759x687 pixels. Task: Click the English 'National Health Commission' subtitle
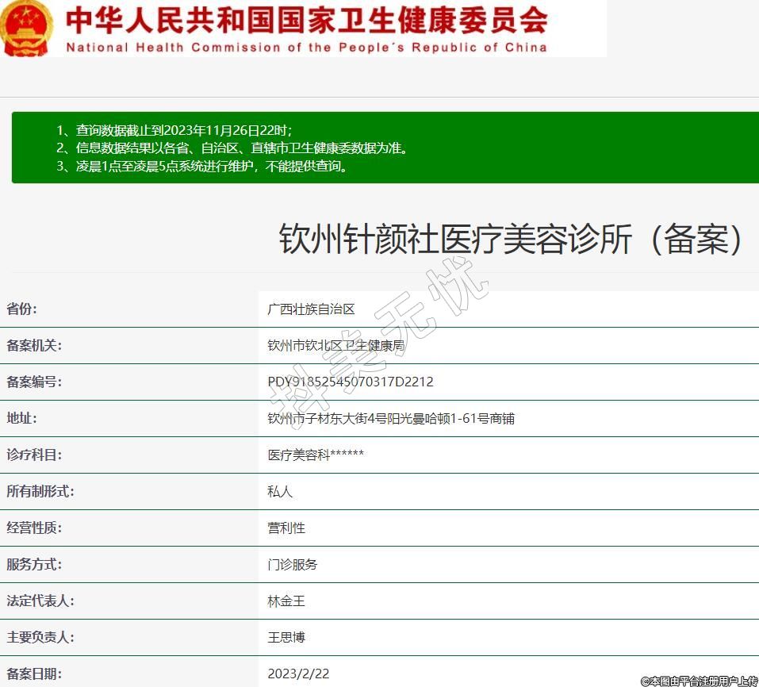[306, 48]
